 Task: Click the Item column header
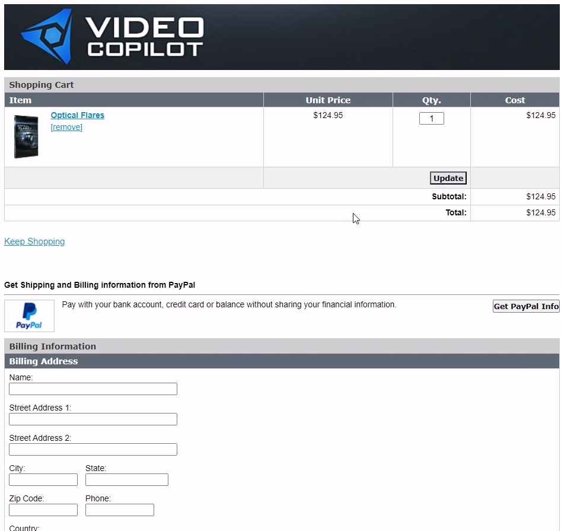click(x=134, y=100)
